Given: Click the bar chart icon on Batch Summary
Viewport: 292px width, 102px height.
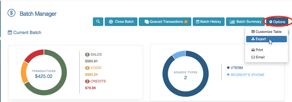Looking at the screenshot, I should click(232, 22).
